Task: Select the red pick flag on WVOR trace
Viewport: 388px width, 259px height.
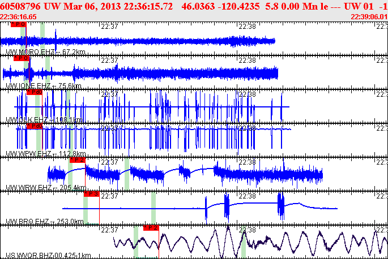Action: (151, 227)
